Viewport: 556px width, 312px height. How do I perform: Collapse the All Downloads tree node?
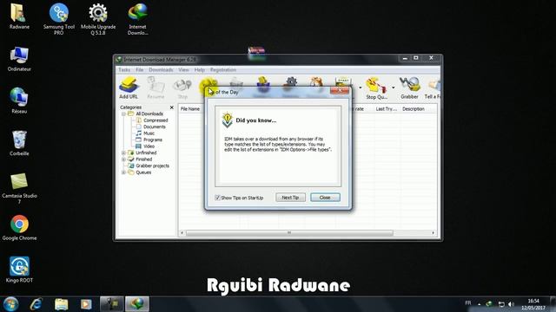point(123,114)
